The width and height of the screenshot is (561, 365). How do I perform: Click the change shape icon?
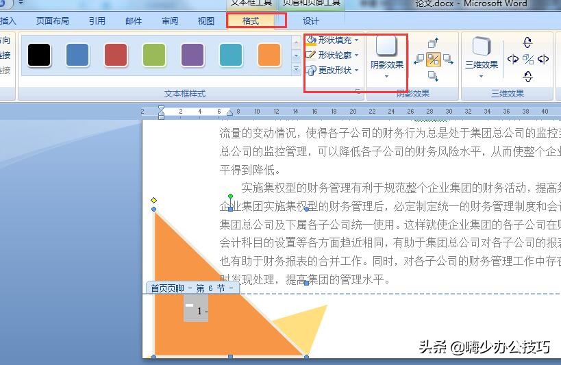pos(311,70)
